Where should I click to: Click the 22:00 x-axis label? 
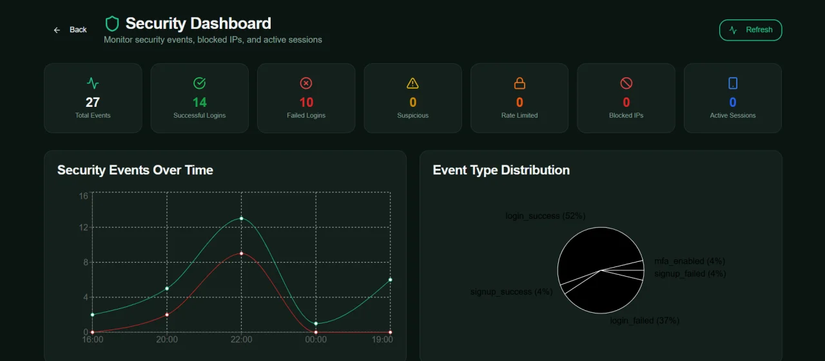(x=242, y=340)
